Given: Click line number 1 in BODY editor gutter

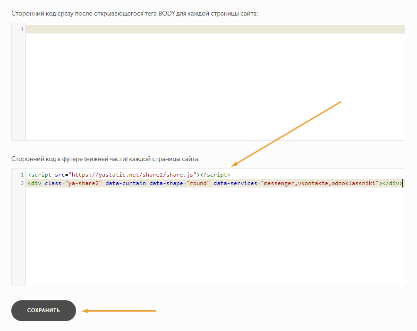Looking at the screenshot, I should (x=22, y=29).
